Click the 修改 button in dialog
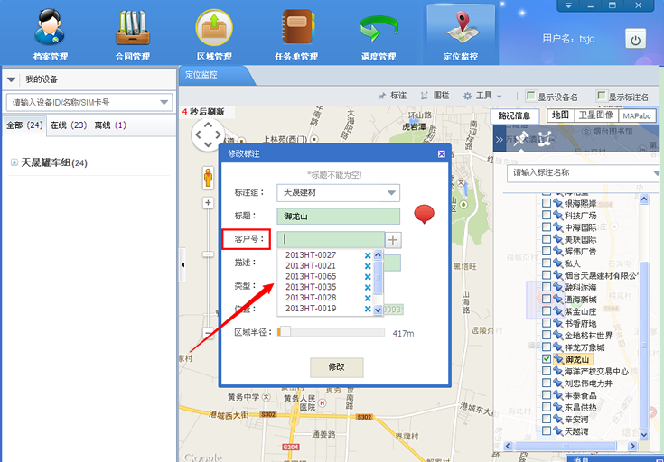The image size is (664, 462). click(x=336, y=367)
